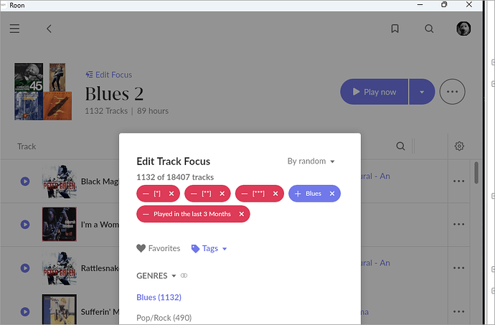Play the Rattlesnake track
Viewport: 495px width, 325px height.
(25, 268)
